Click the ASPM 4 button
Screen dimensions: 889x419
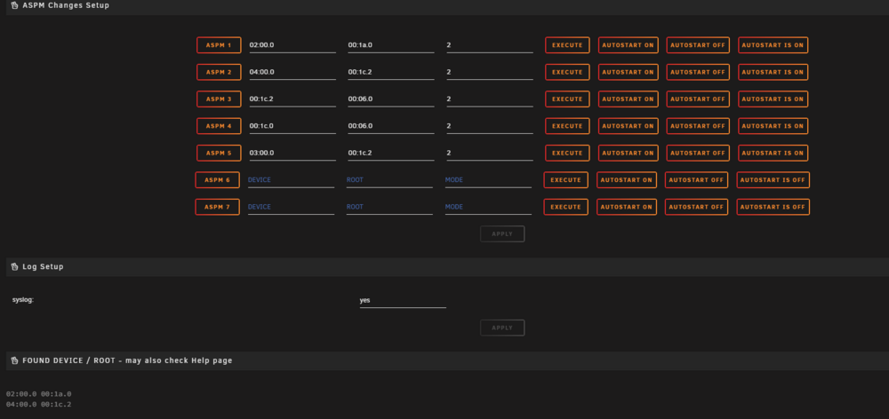pos(219,126)
